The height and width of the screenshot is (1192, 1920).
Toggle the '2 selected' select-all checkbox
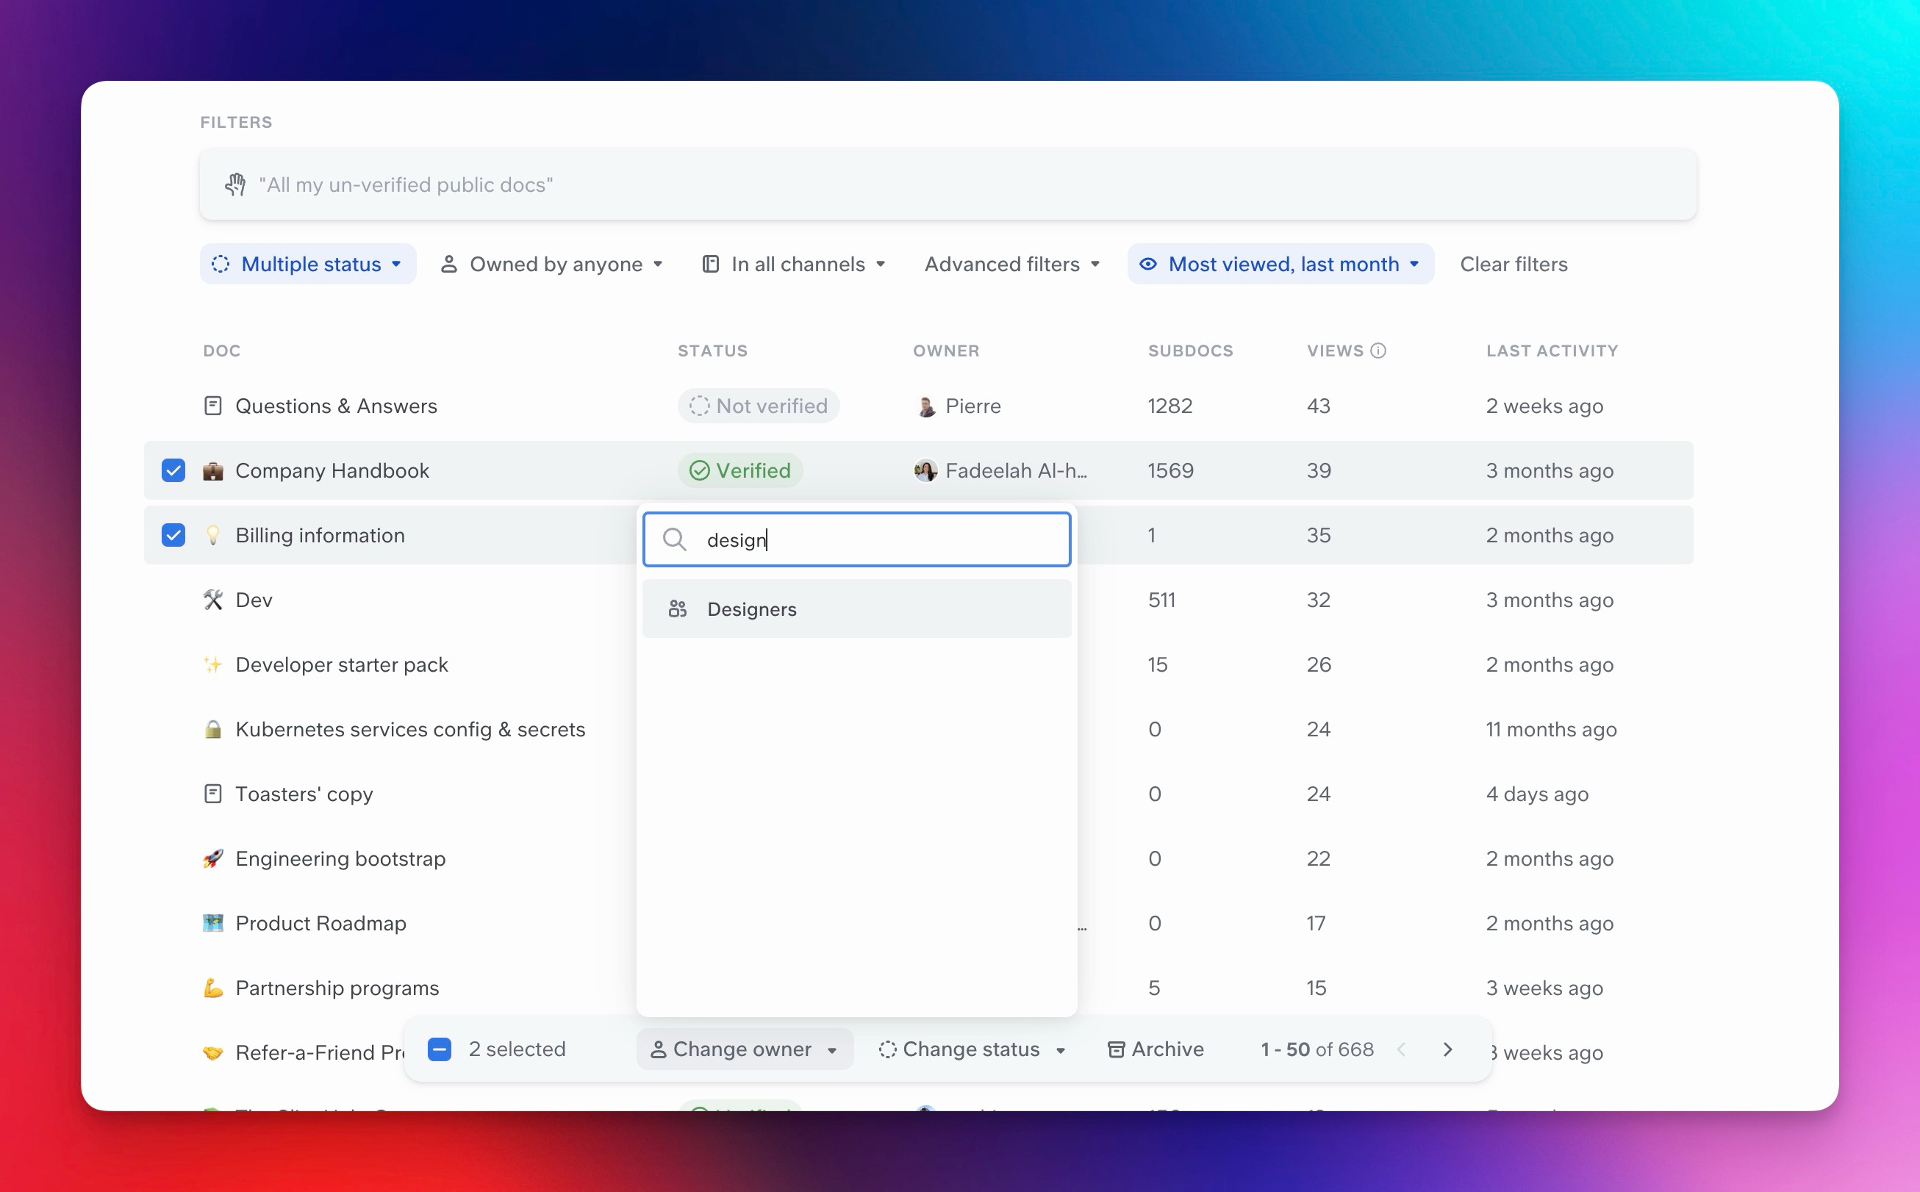[439, 1049]
